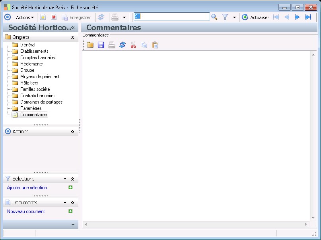Open the filter funnel dropdown arrow
The width and height of the screenshot is (321, 240).
(234, 17)
